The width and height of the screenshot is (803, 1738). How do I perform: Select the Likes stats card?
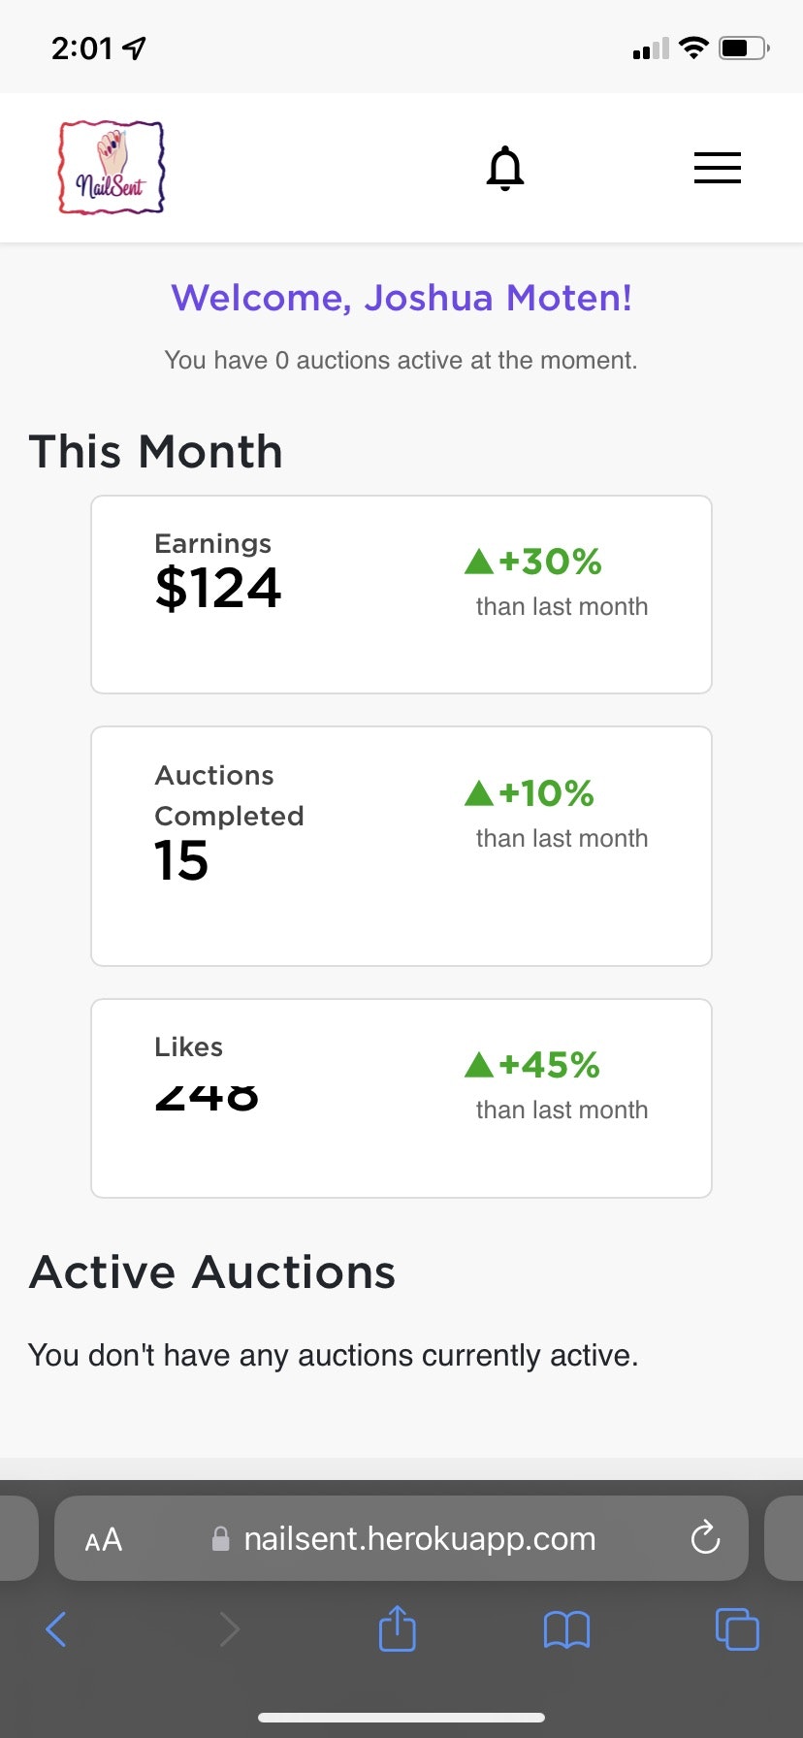[x=401, y=1098]
